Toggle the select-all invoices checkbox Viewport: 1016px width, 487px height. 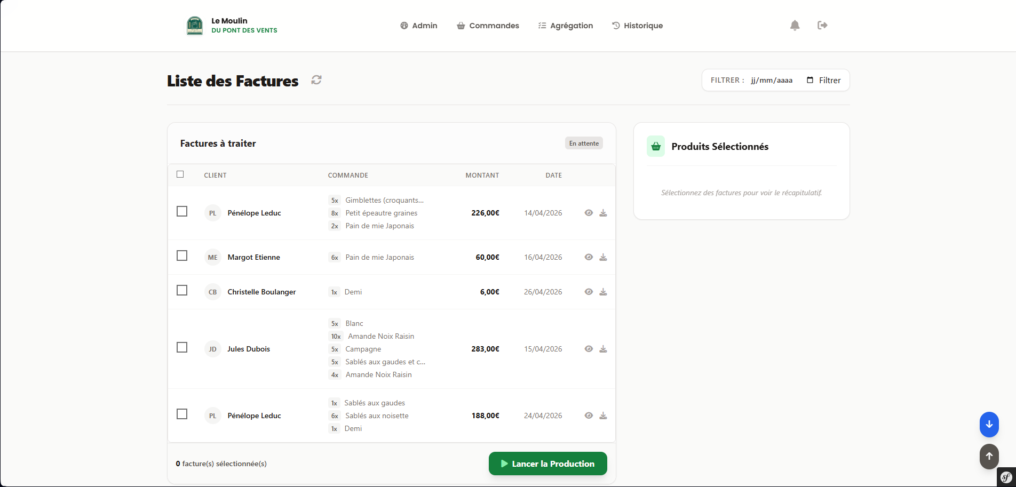coord(180,174)
